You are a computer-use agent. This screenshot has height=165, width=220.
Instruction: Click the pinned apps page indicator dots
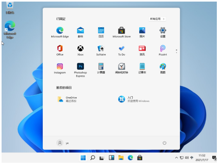tap(176, 51)
